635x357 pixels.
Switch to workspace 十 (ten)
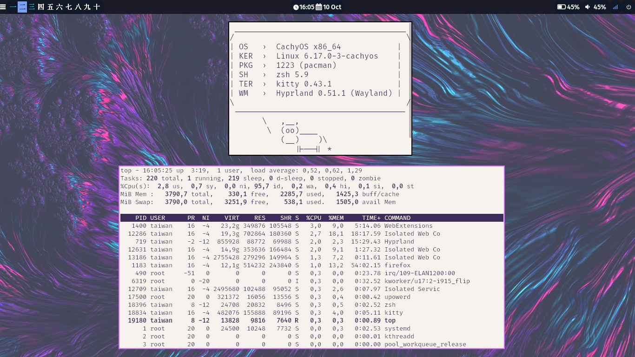(97, 7)
